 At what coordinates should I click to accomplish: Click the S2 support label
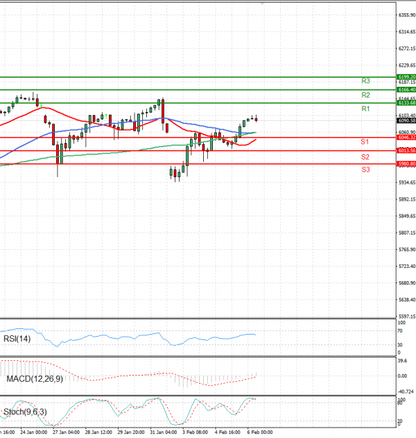(365, 157)
